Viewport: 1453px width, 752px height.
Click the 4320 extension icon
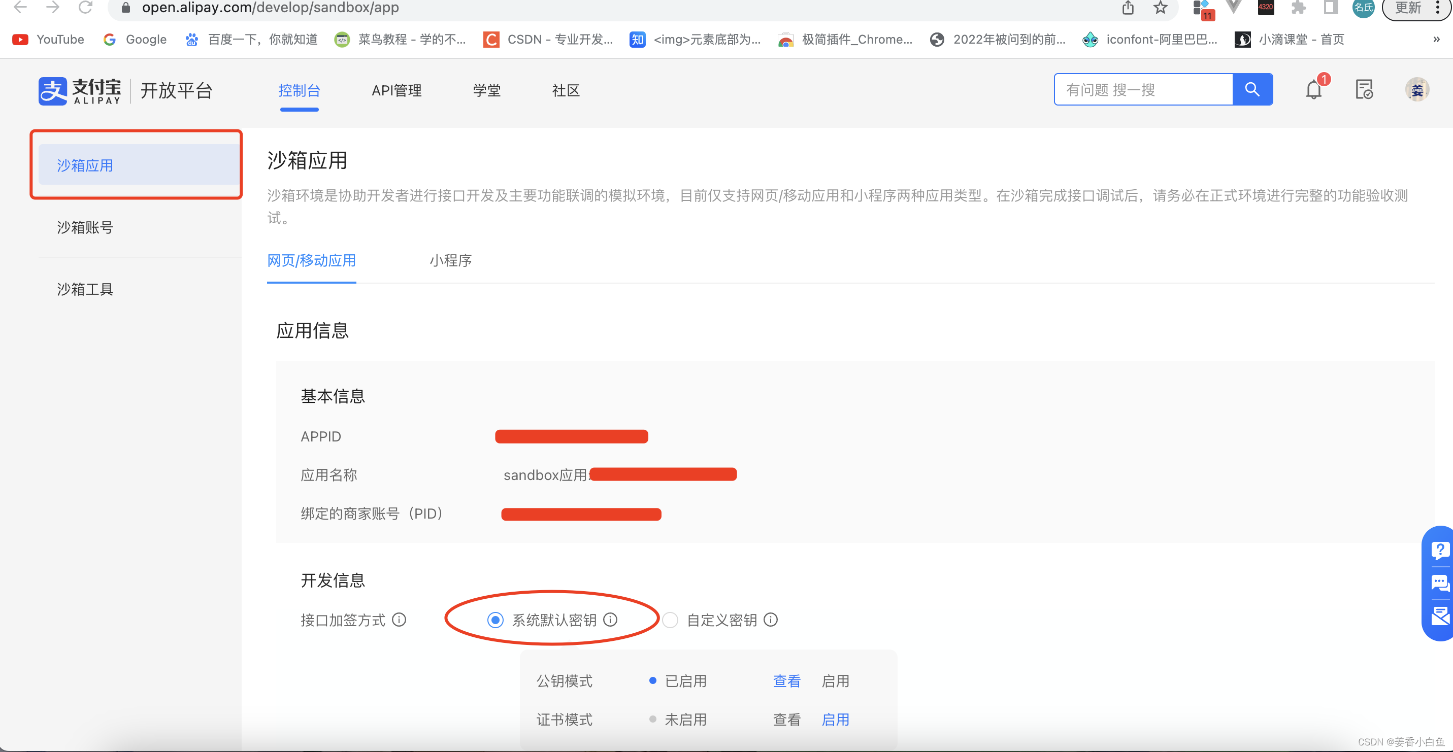pyautogui.click(x=1265, y=7)
